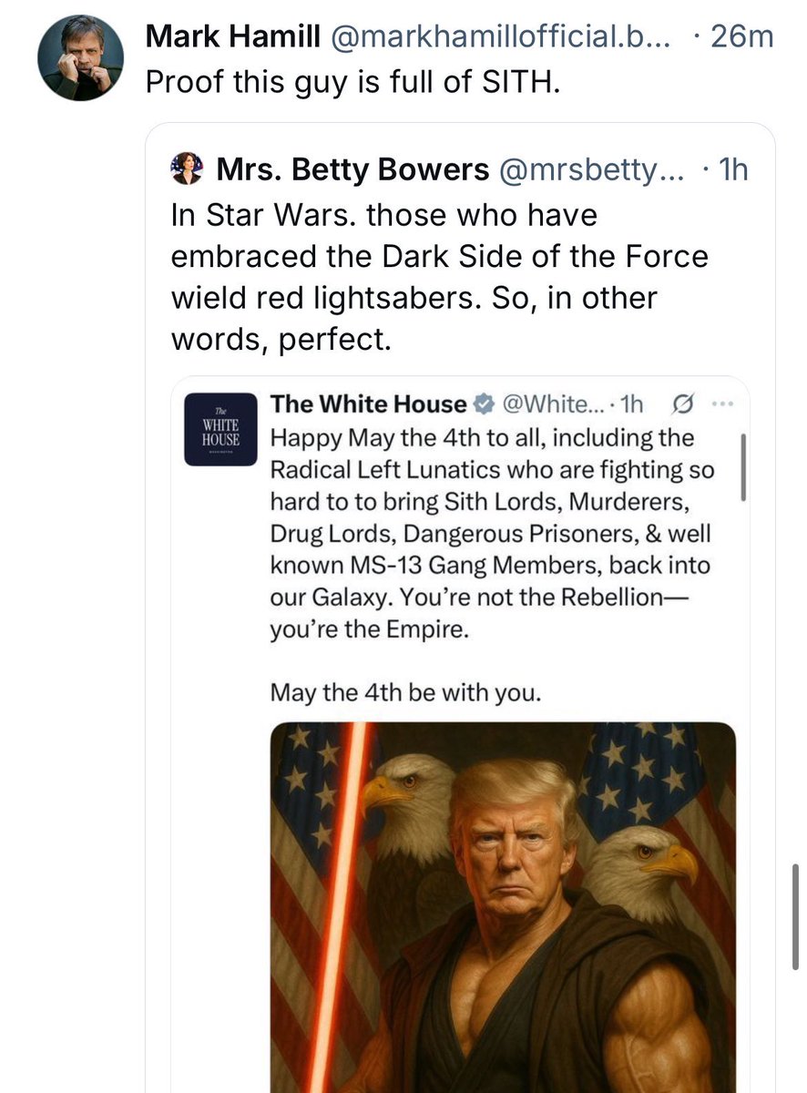Open the three-dot menu on White House post

720,403
